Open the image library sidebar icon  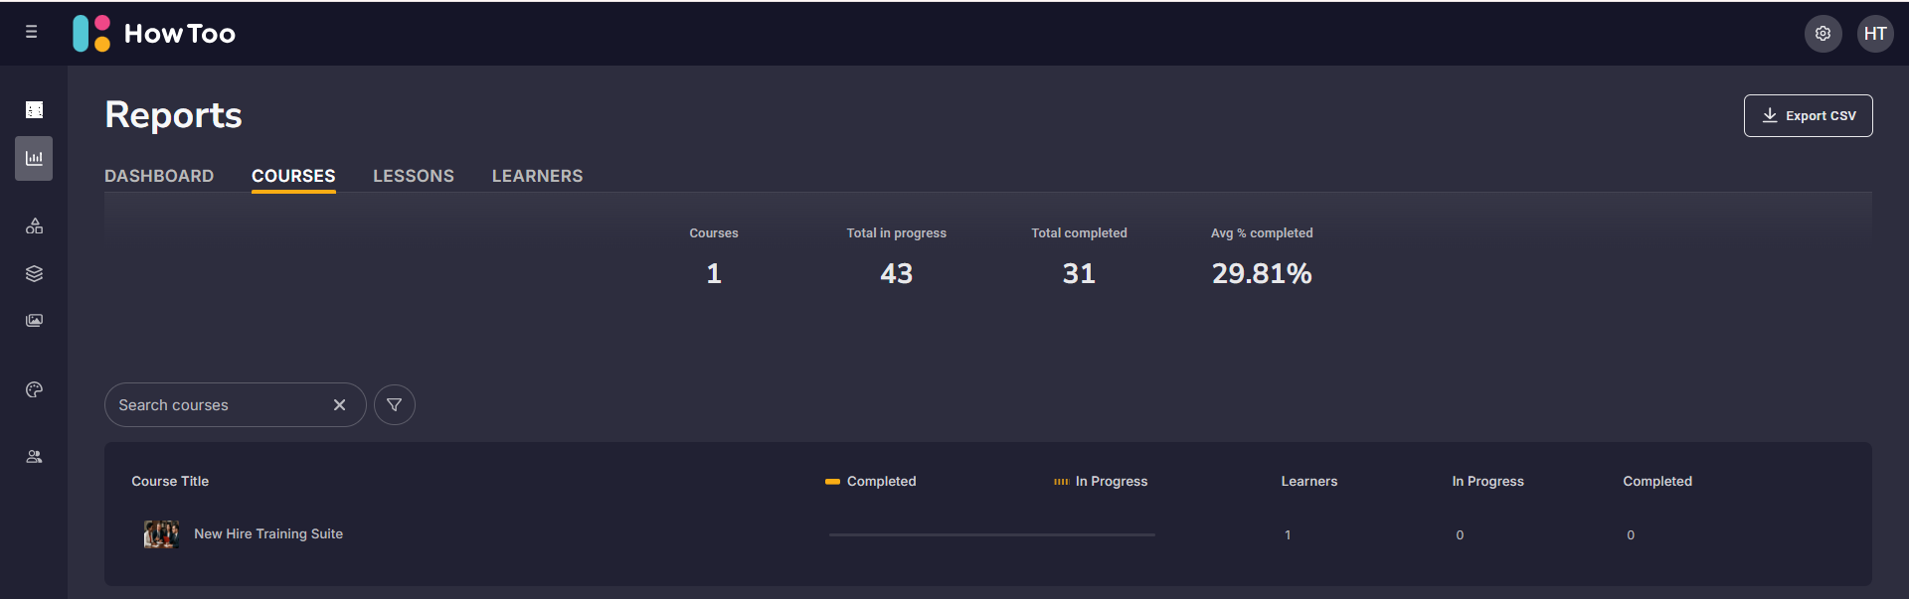pyautogui.click(x=34, y=320)
